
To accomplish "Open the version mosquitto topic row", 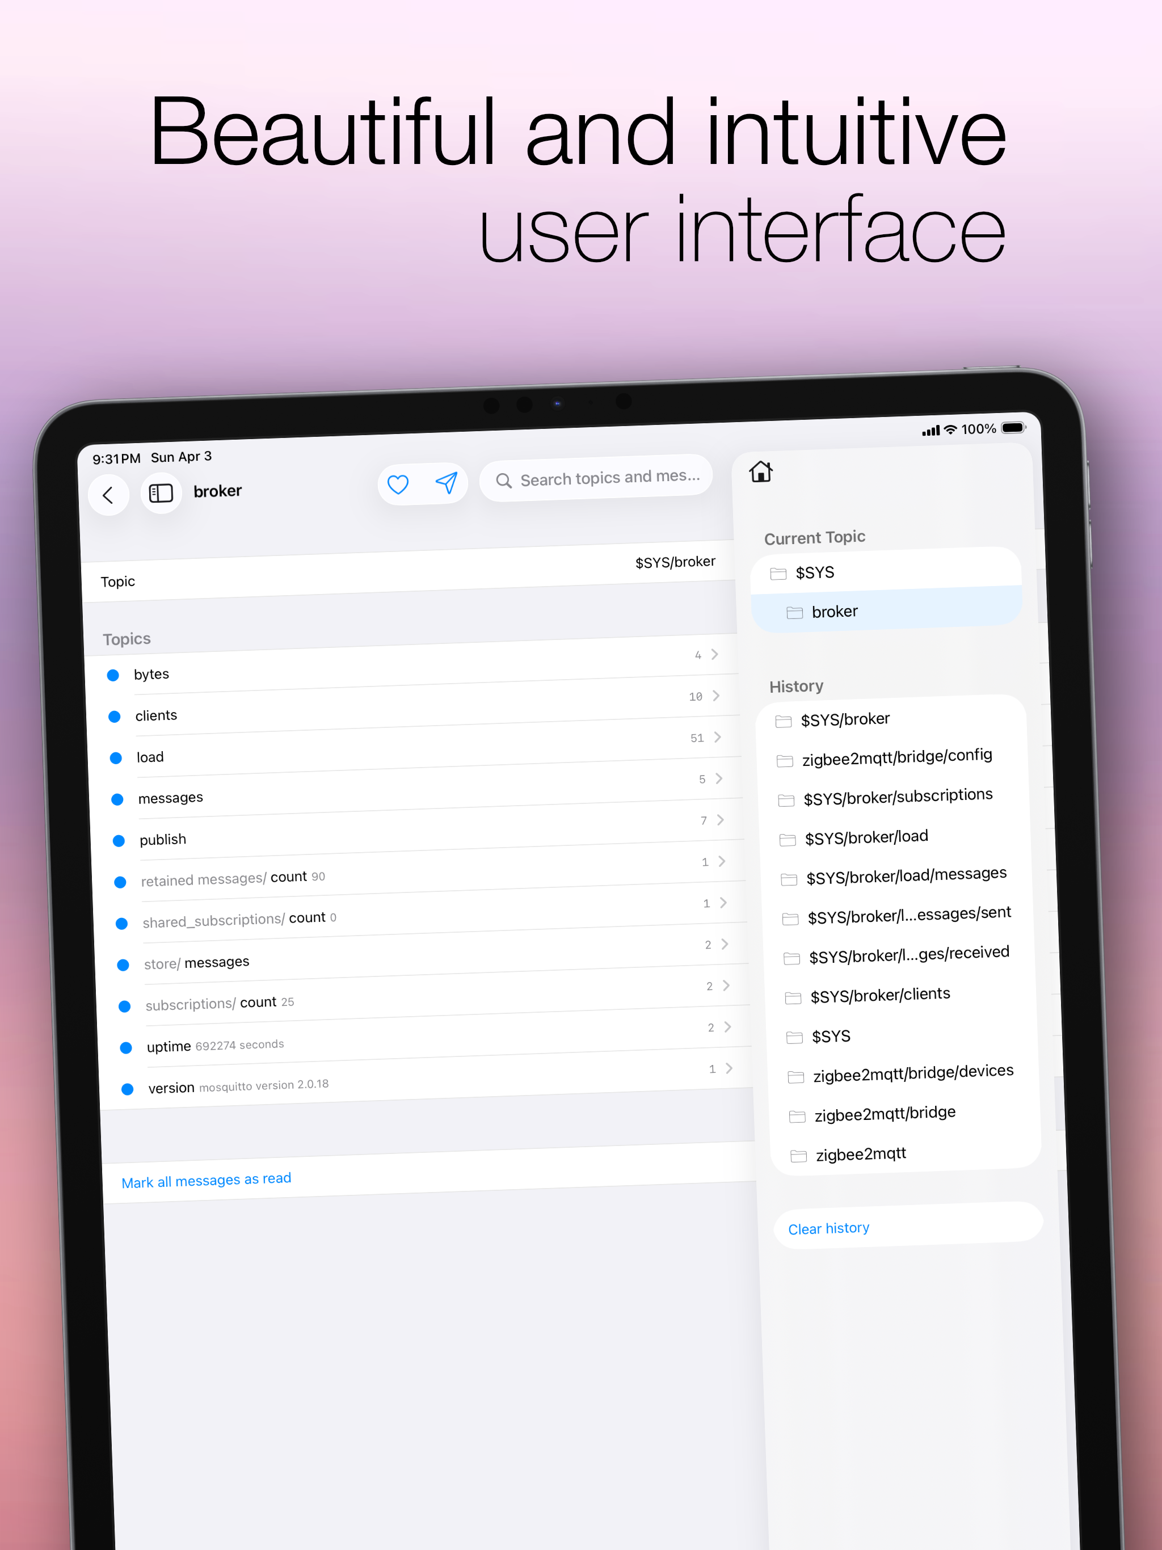I will [x=426, y=1079].
